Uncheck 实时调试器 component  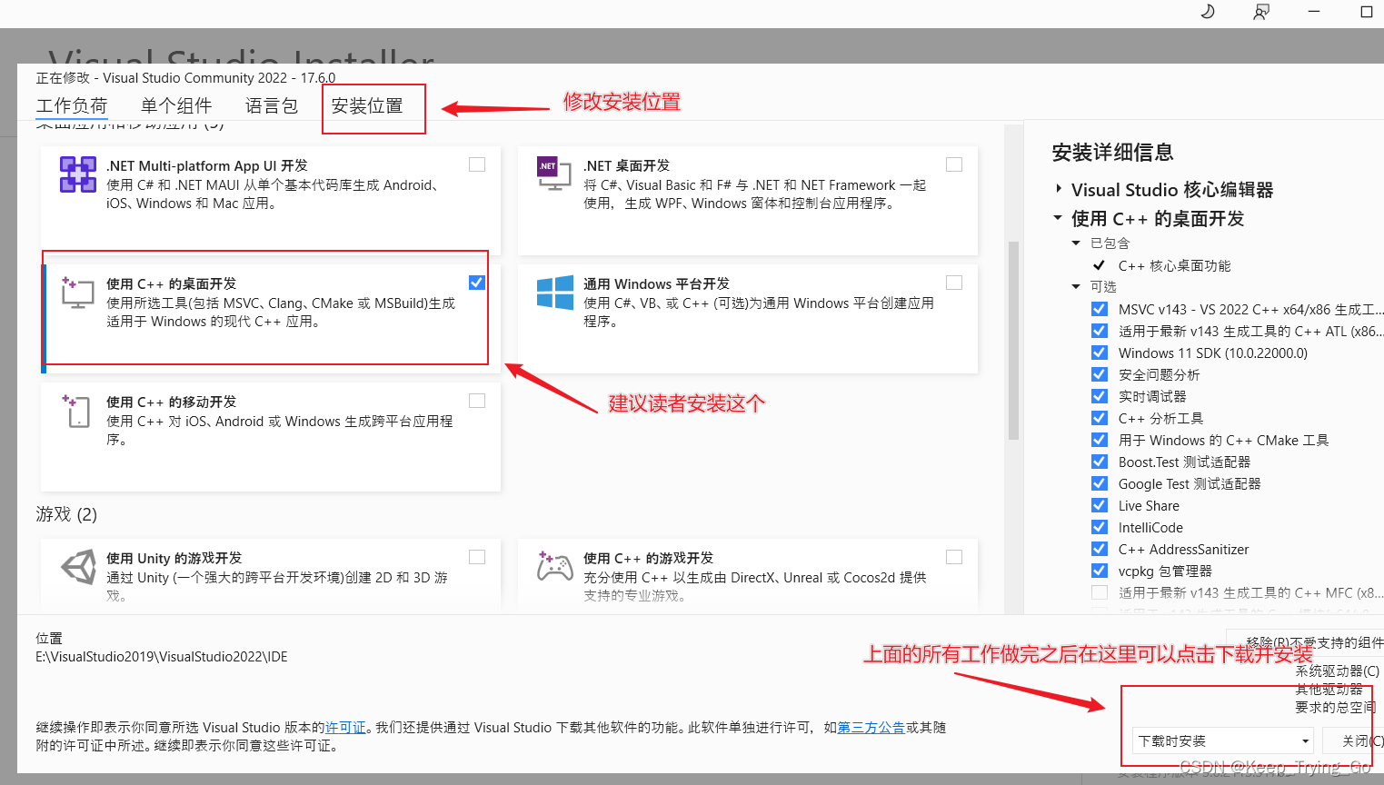click(1100, 396)
